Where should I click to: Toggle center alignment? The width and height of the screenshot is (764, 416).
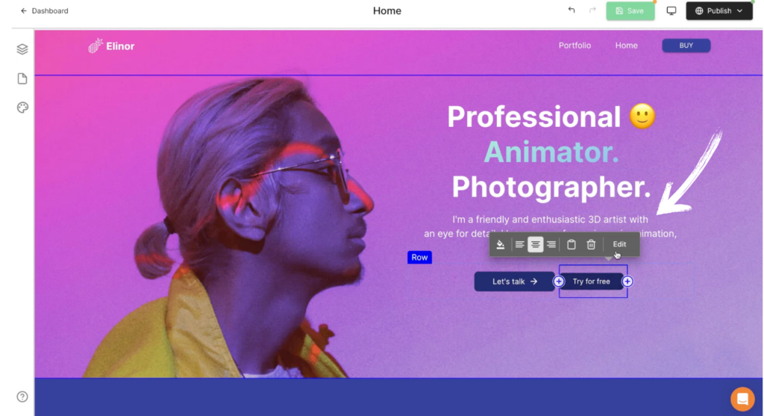coord(536,244)
